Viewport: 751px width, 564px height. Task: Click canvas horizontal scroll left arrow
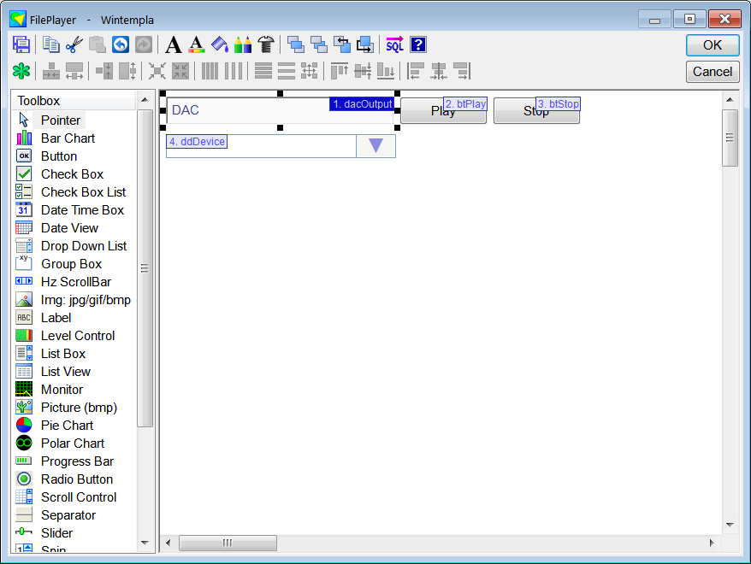pos(169,543)
